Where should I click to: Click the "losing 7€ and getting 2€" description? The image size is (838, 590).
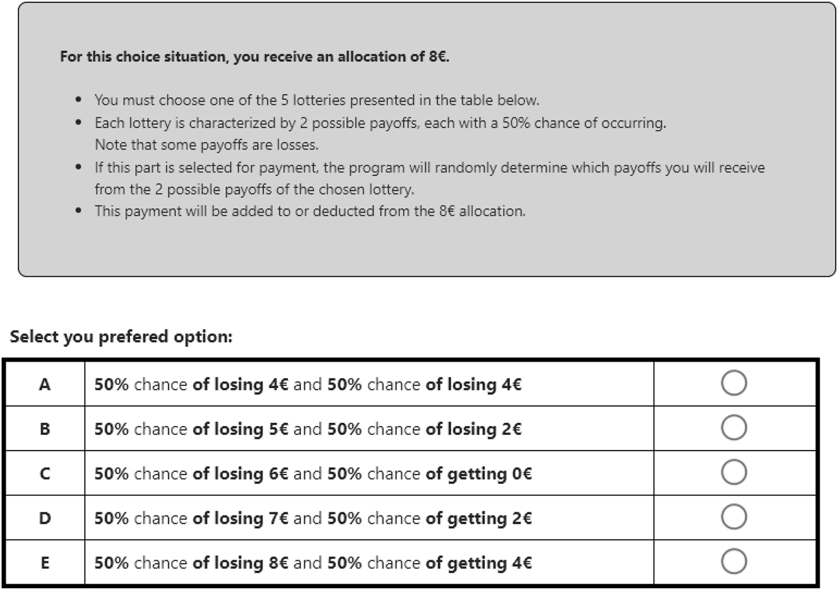pos(313,519)
